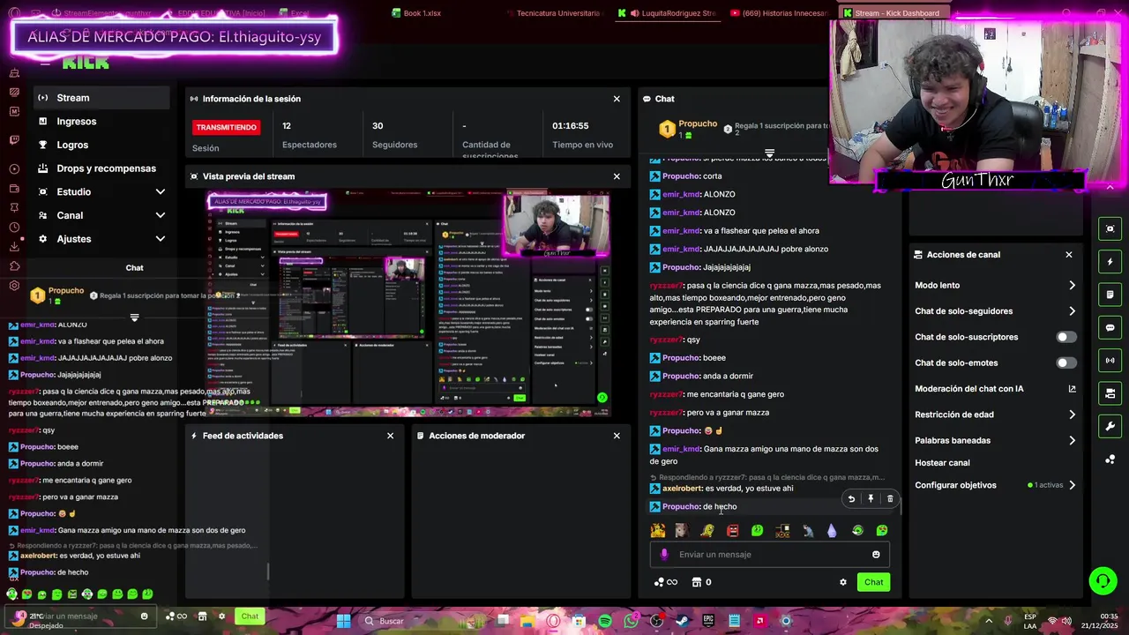Viewport: 1129px width, 635px height.
Task: Open Steam from the Windows taskbar
Action: [683, 621]
